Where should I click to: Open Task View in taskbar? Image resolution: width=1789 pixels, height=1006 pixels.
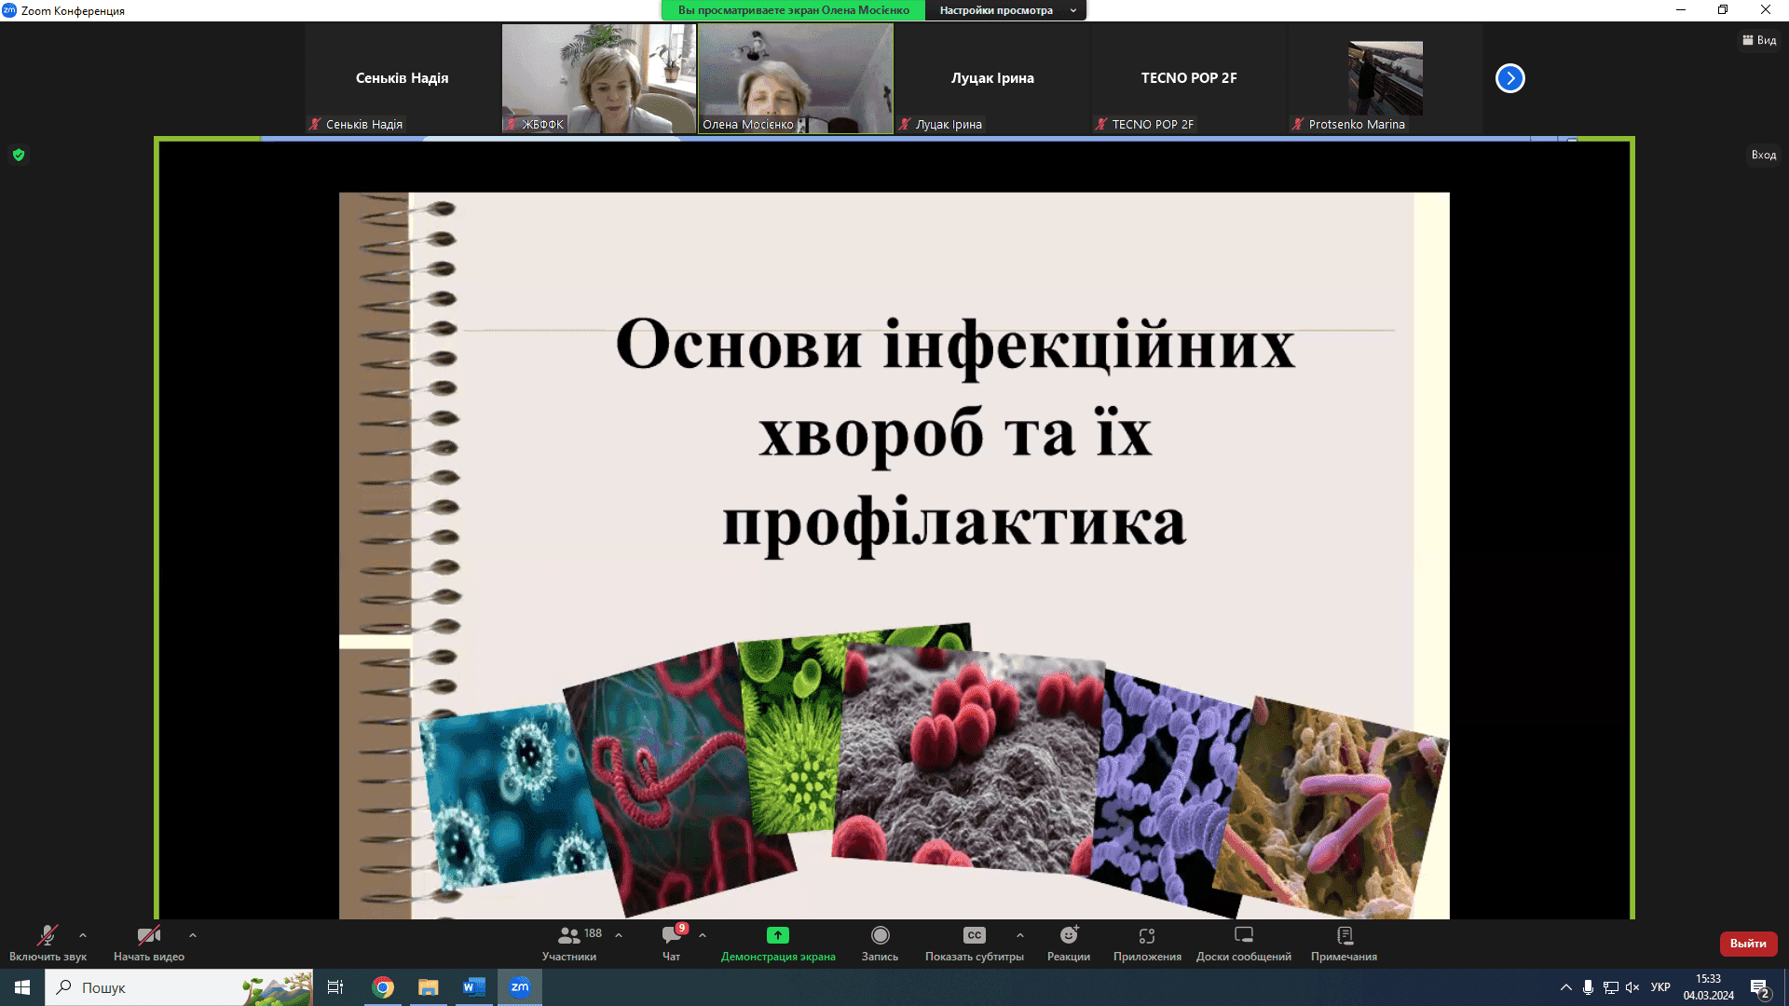point(335,987)
